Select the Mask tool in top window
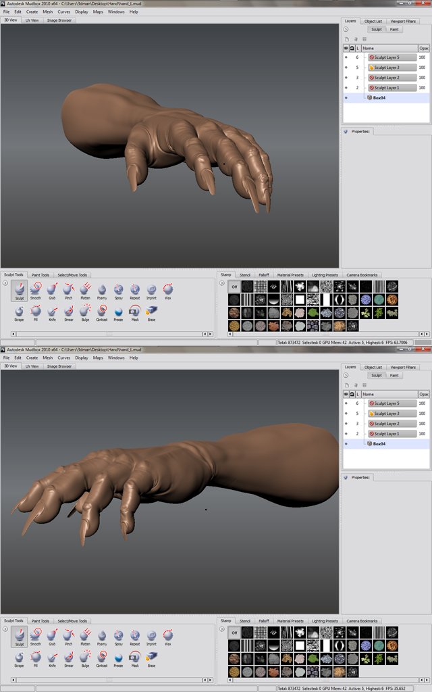The width and height of the screenshot is (432, 692). (x=135, y=312)
